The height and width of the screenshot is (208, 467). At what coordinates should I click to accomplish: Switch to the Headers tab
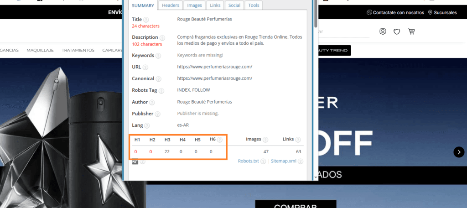171,5
